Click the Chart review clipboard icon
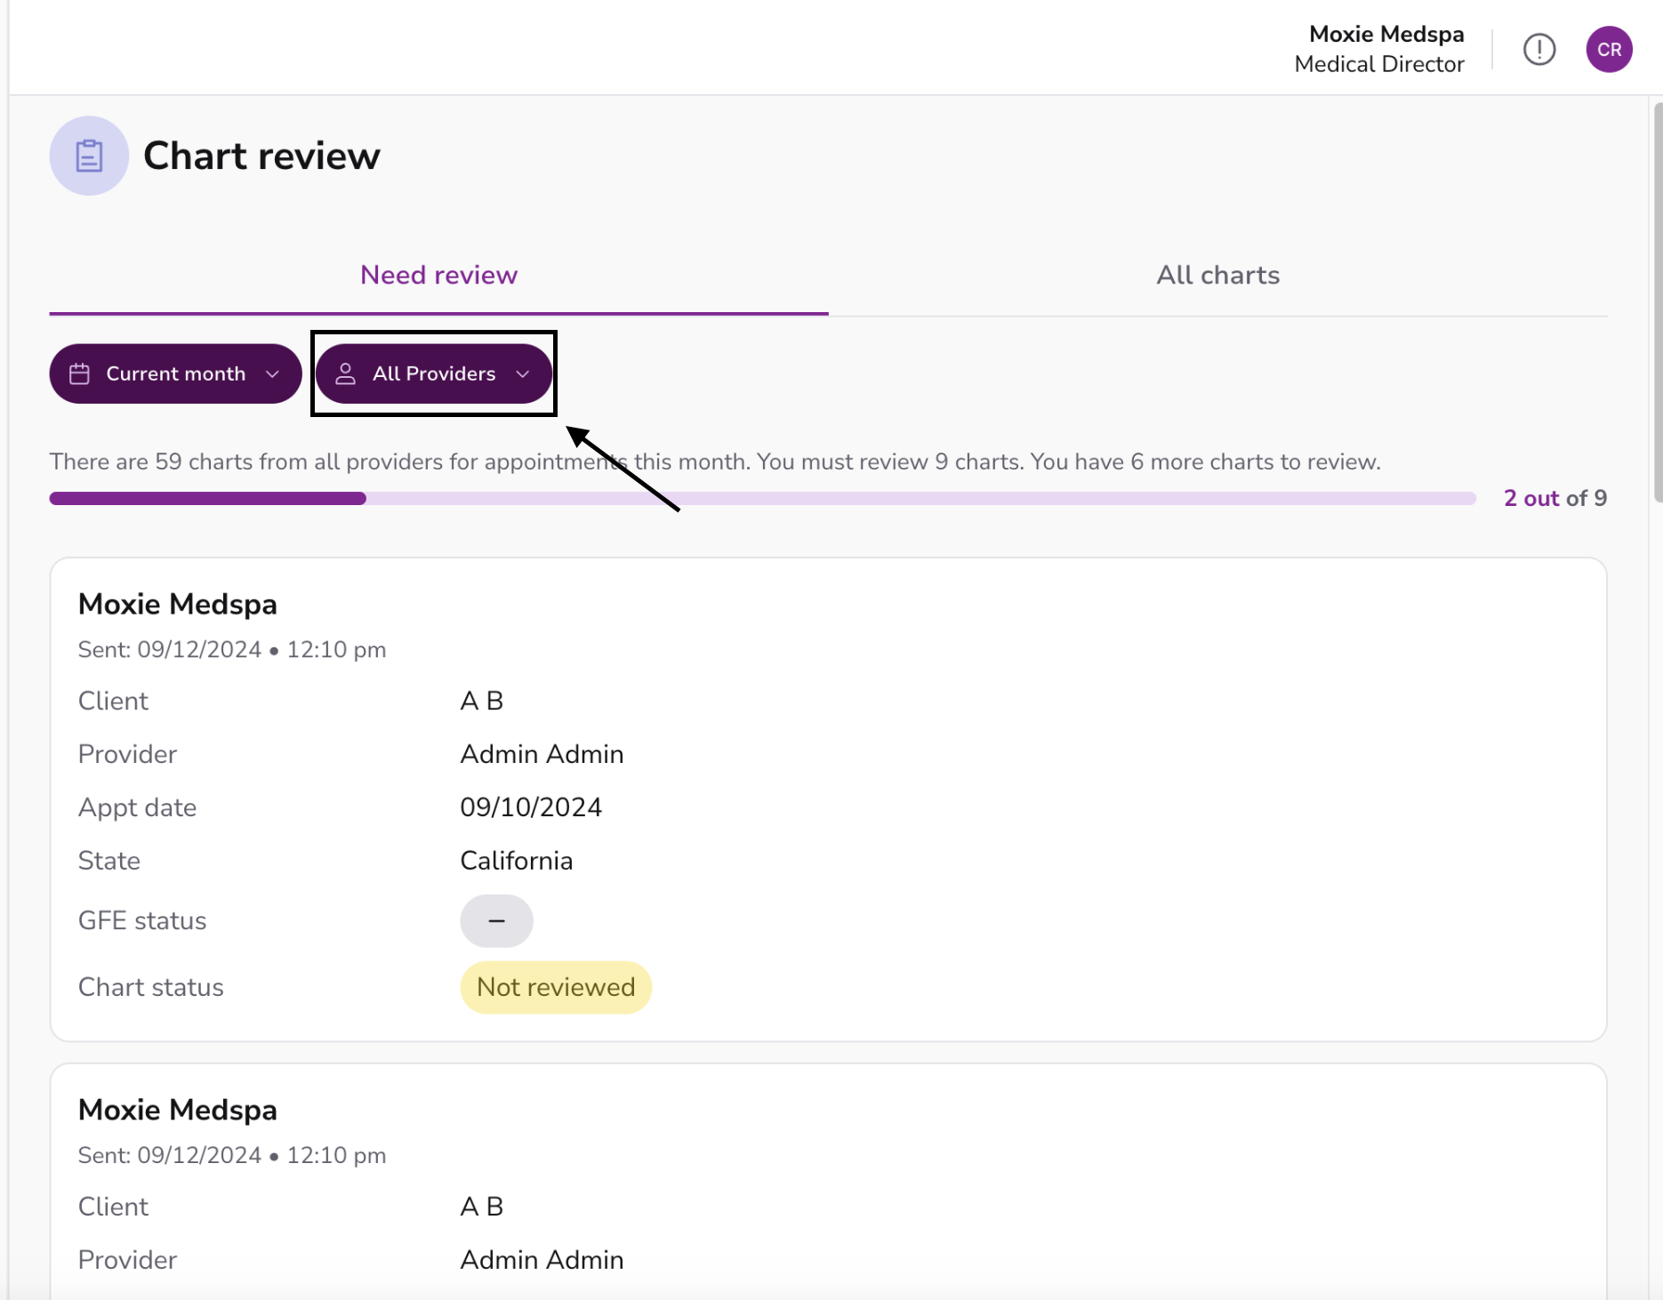 [x=89, y=156]
